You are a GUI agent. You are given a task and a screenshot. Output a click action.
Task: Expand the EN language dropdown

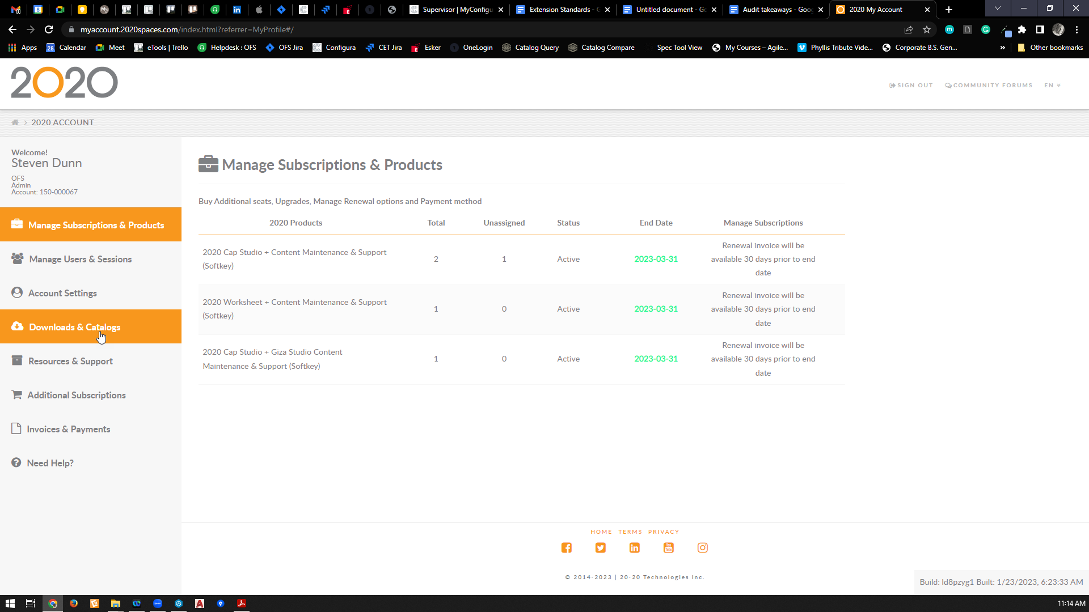point(1052,86)
